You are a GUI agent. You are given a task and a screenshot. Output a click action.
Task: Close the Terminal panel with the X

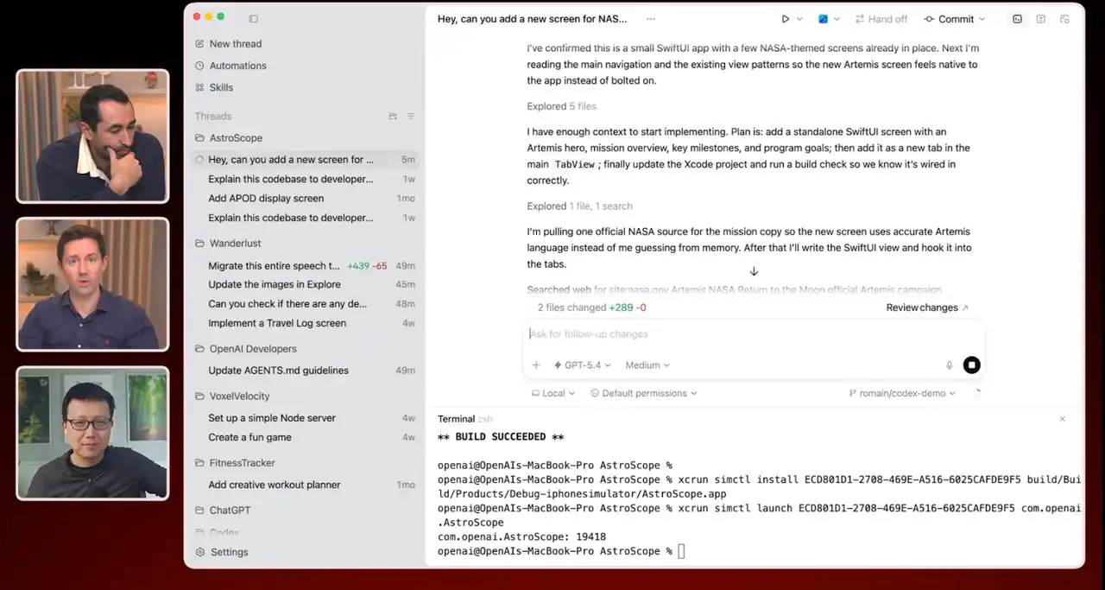click(1063, 419)
